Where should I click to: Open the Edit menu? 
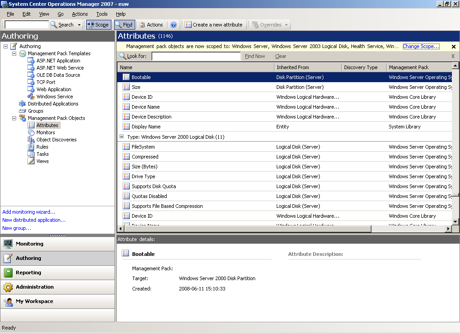coord(27,14)
